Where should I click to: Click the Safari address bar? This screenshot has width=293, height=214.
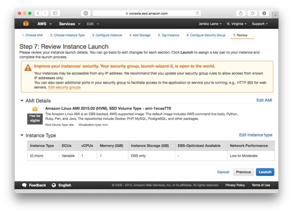point(146,13)
